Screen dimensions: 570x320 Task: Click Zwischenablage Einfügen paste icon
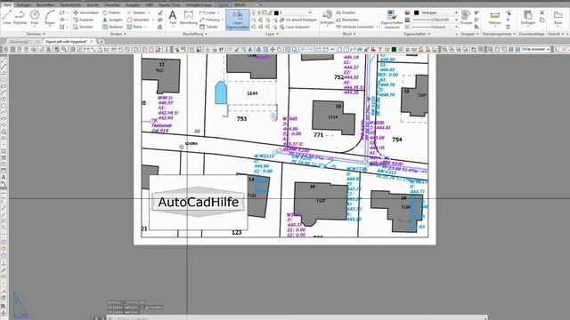coord(527,17)
